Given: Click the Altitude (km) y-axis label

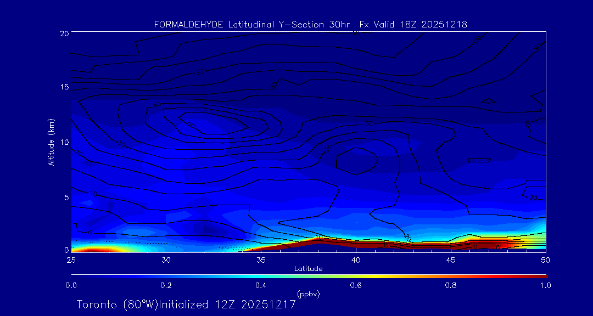Looking at the screenshot, I should 51,142.
